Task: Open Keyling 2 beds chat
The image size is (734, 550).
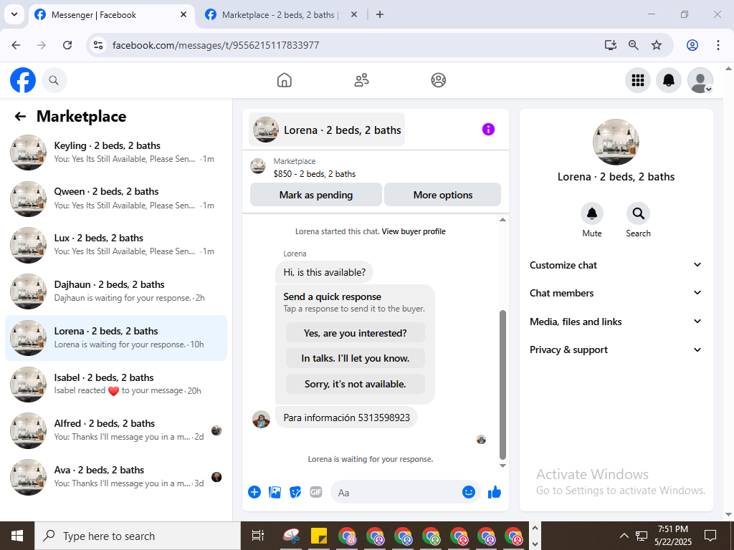Action: [116, 153]
